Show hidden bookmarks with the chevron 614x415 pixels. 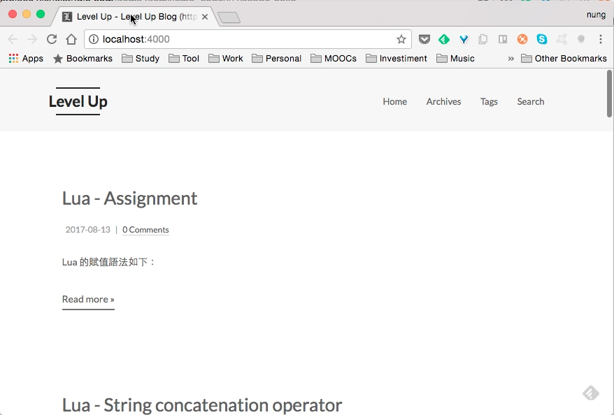(x=511, y=59)
